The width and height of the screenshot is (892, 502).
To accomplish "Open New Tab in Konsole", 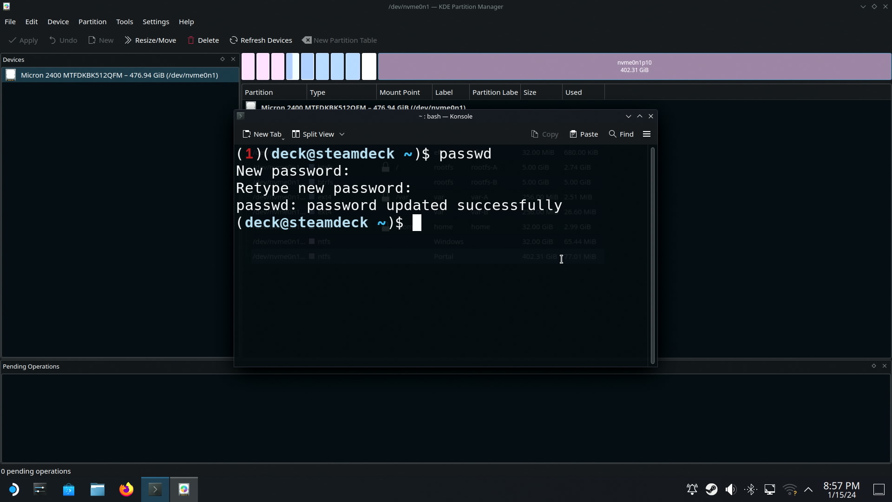I will pyautogui.click(x=262, y=134).
